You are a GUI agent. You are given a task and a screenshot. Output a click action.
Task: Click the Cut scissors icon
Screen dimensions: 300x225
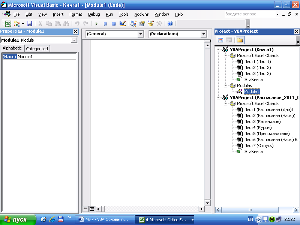tap(40, 24)
